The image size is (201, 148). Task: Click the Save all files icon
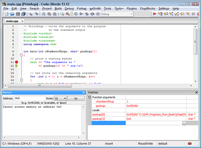(x=23, y=14)
